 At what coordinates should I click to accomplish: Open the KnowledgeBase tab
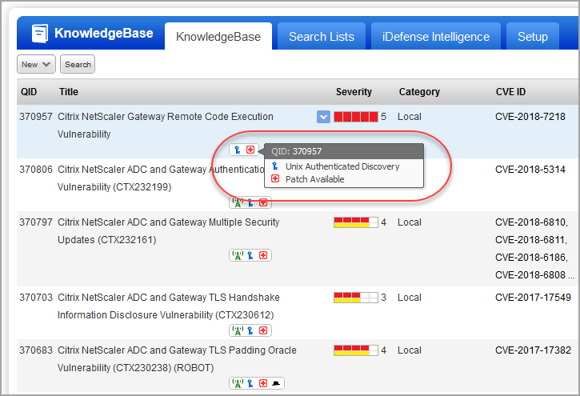218,36
